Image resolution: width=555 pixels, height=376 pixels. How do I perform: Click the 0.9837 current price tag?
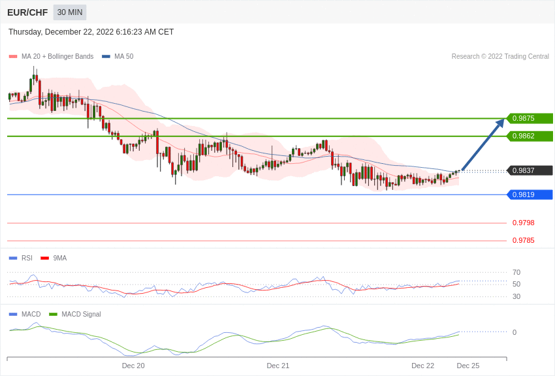530,170
